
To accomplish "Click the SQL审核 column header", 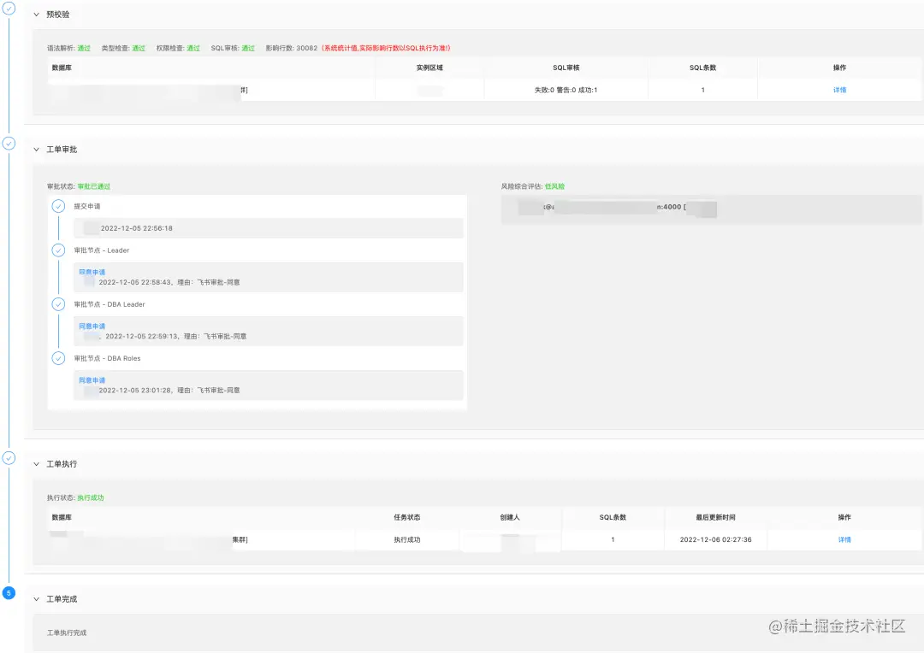I will (x=566, y=68).
